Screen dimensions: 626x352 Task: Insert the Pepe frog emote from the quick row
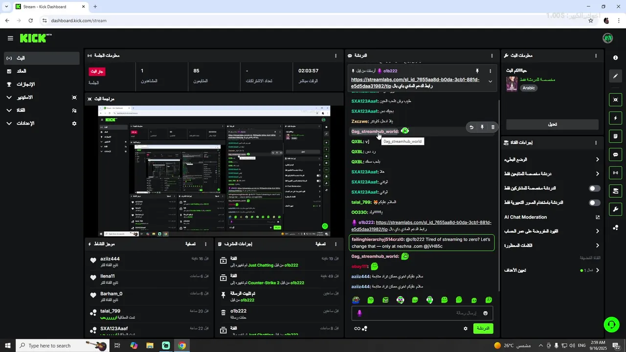356,300
